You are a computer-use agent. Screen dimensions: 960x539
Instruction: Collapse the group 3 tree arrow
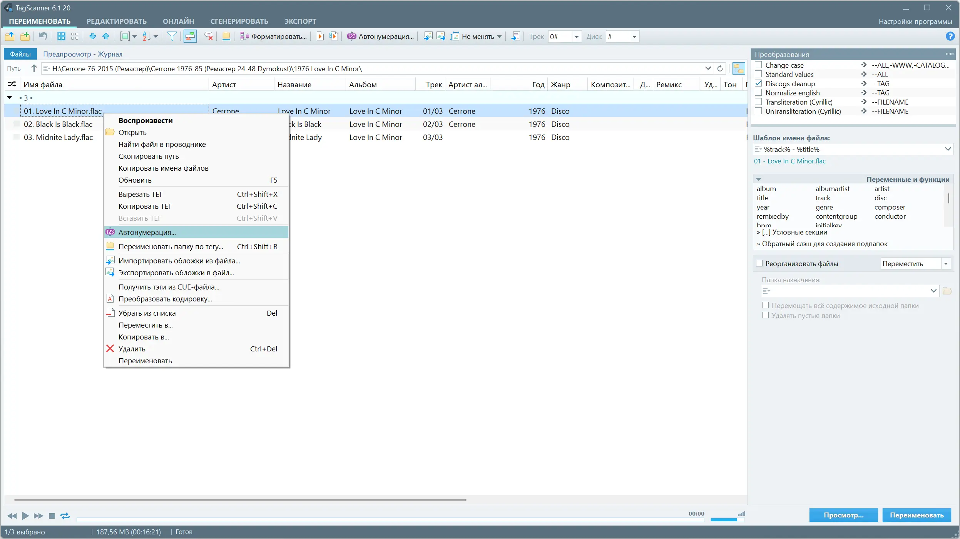click(10, 98)
